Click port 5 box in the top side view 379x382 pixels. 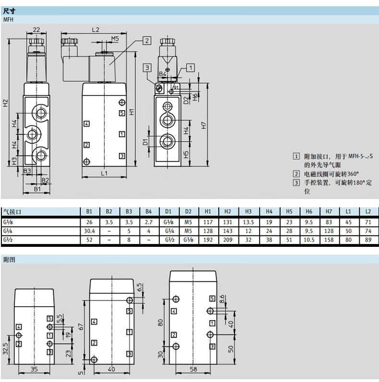coord(122,113)
